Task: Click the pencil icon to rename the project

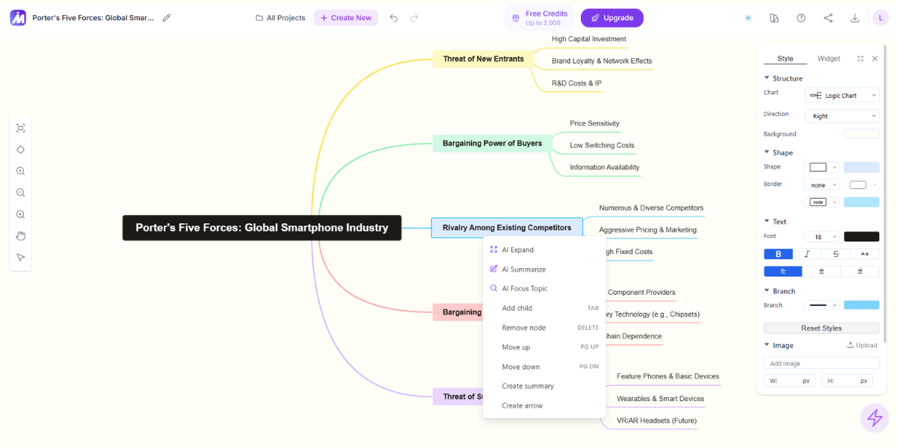Action: (x=167, y=18)
